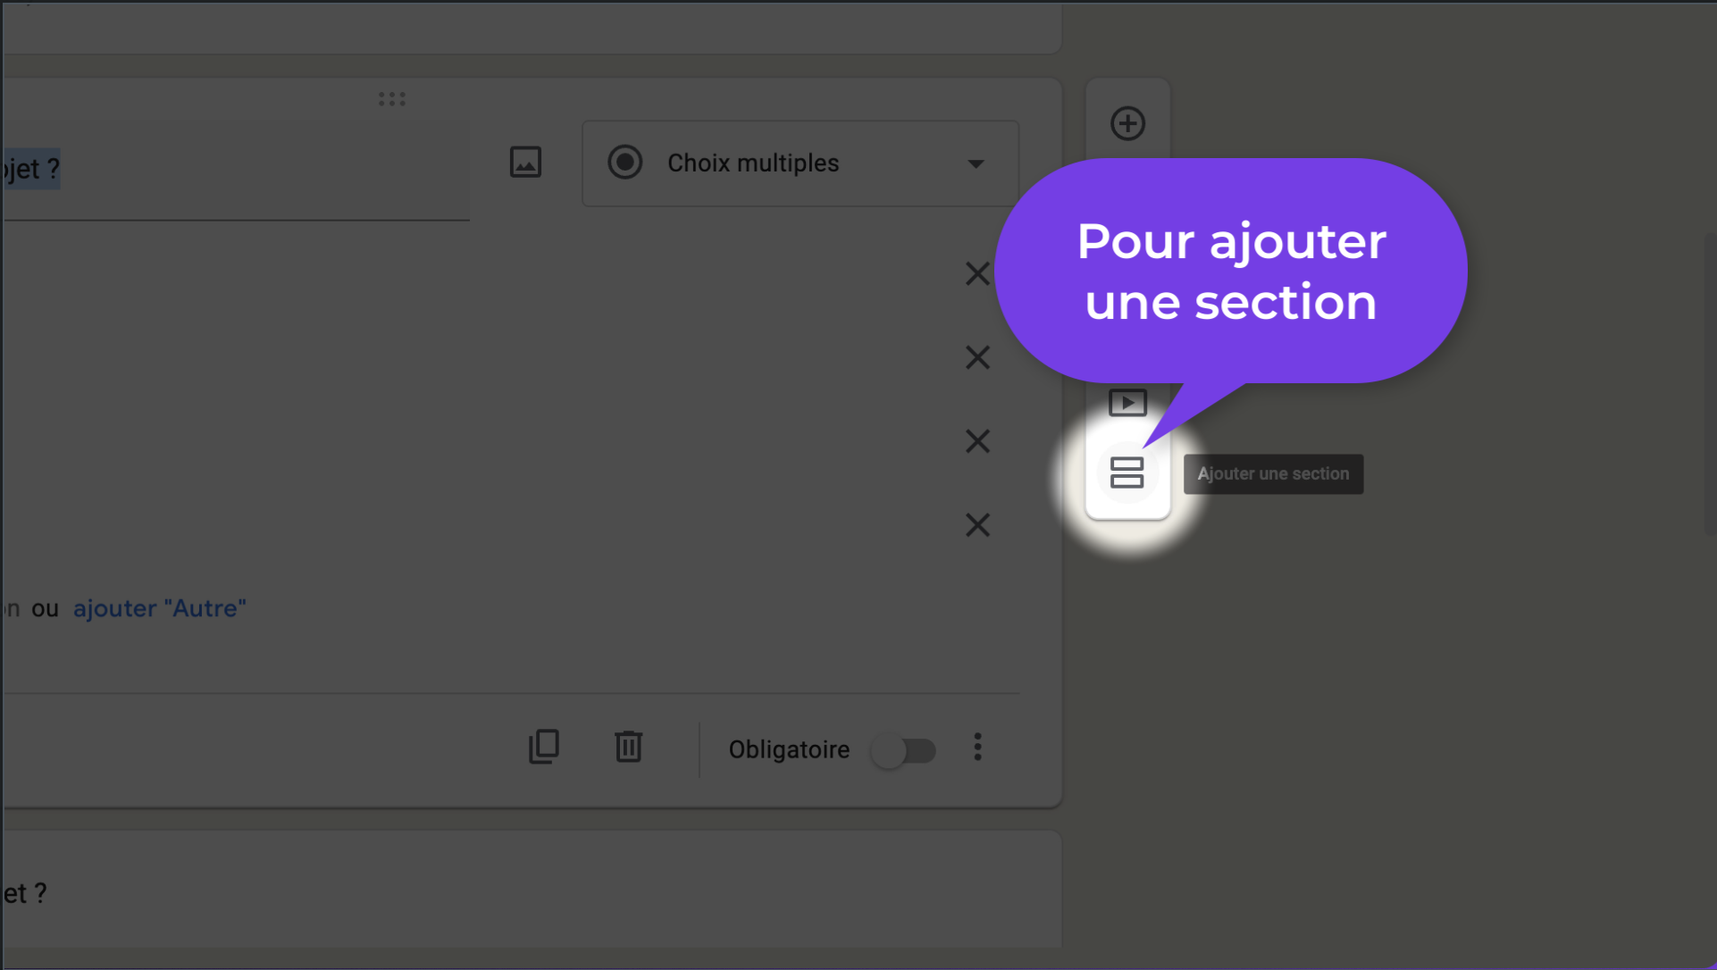Remove the first answer option
1717x970 pixels.
click(x=977, y=273)
